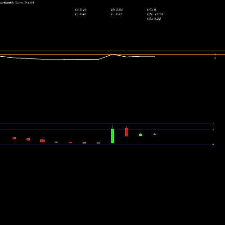The width and height of the screenshot is (225, 225).
Task: Click the large red candlestick after the tall green one
Action: pyautogui.click(x=126, y=132)
